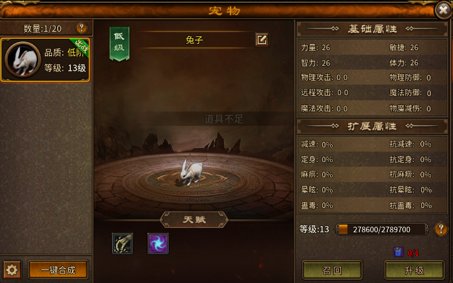Click the 天赋 section header

(194, 220)
